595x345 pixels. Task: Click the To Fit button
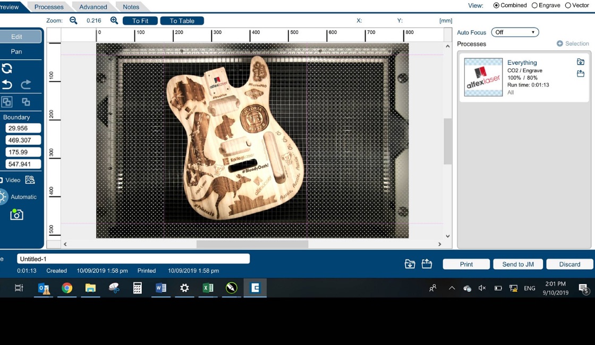(140, 21)
